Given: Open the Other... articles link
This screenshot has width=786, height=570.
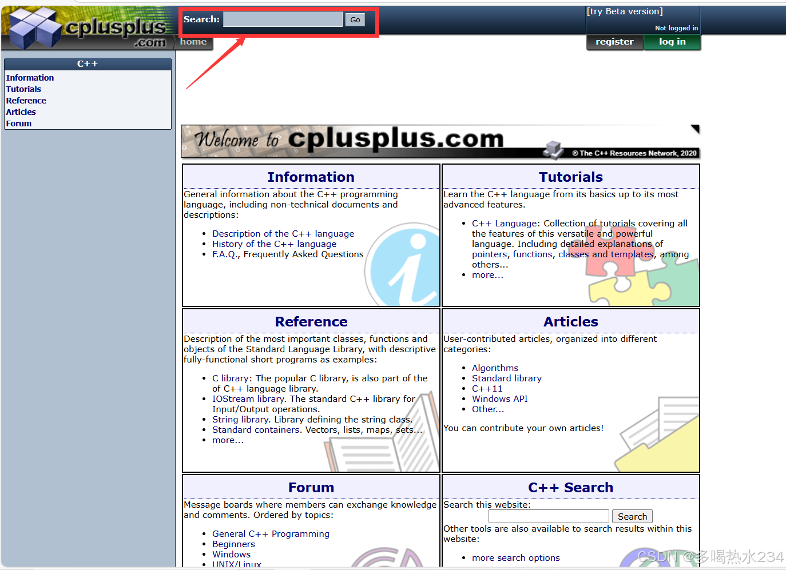Looking at the screenshot, I should pyautogui.click(x=488, y=409).
